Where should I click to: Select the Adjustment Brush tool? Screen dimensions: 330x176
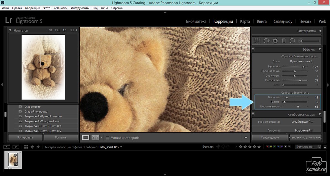(309, 41)
